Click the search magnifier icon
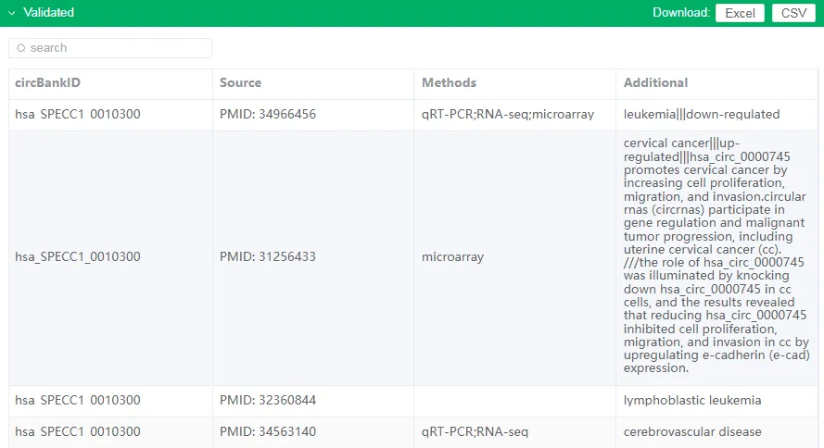Viewport: 824px width, 448px height. 21,48
